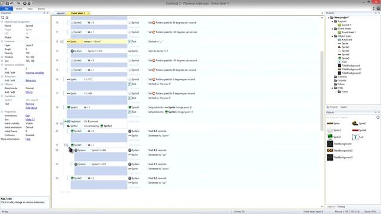Click the Make 1:1 size link
The width and height of the screenshot is (381, 214).
tap(30, 119)
